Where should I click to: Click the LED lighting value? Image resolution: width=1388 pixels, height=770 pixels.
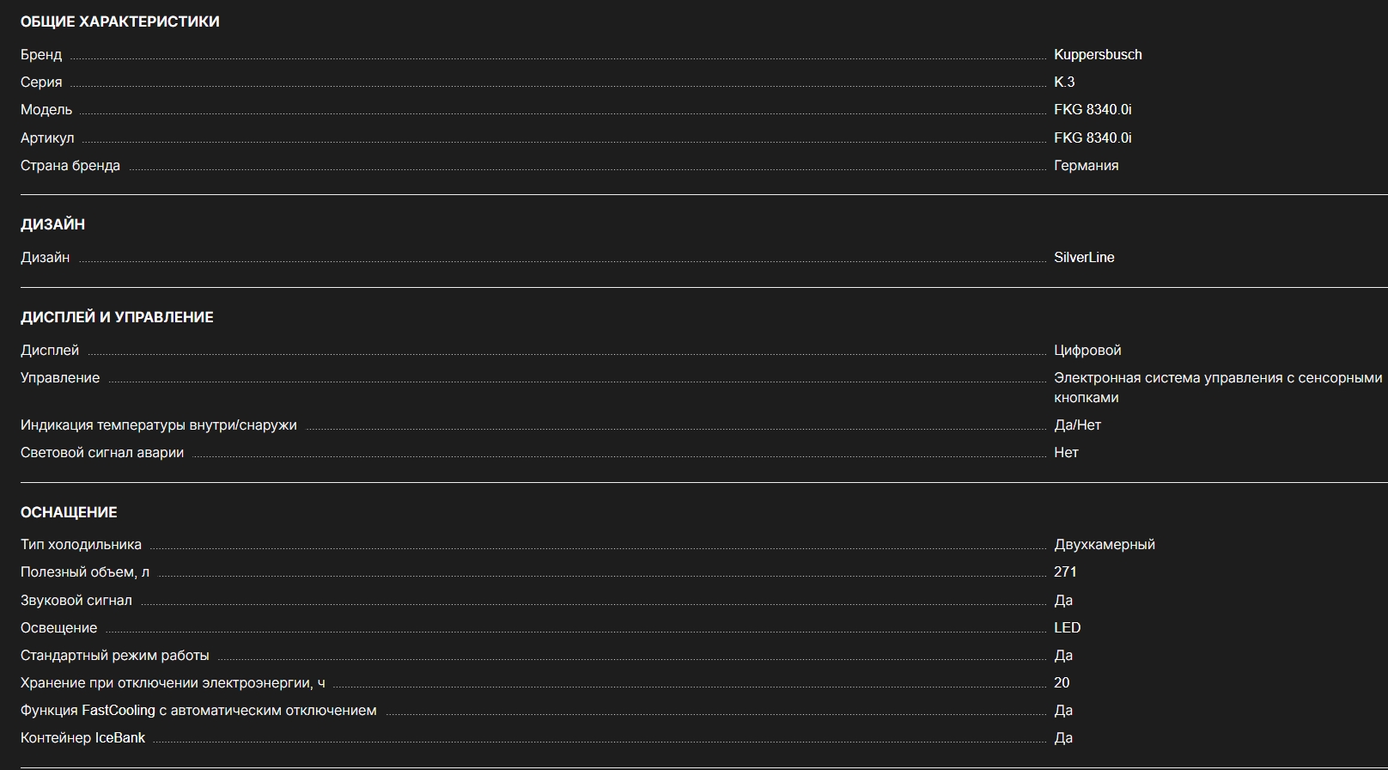point(1067,627)
